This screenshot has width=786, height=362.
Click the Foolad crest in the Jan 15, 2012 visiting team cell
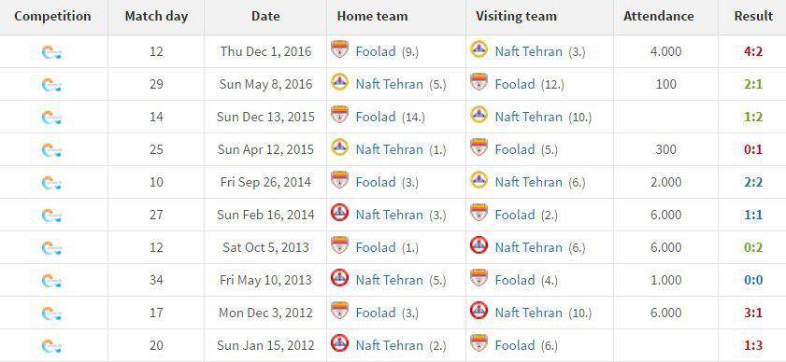point(479,343)
